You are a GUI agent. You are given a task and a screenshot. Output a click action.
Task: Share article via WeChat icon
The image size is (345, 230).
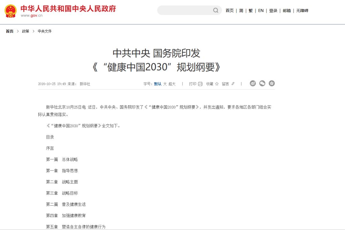click(x=262, y=83)
